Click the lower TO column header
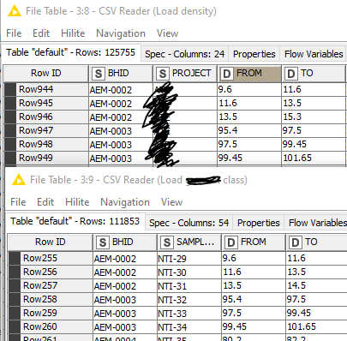 pyautogui.click(x=316, y=242)
